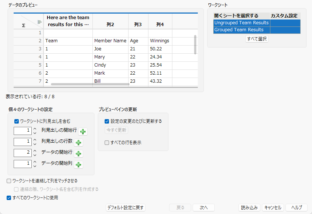Image resolution: width=312 pixels, height=214 pixels.
Task: Click the cell with value 25.54
Action: click(160, 65)
